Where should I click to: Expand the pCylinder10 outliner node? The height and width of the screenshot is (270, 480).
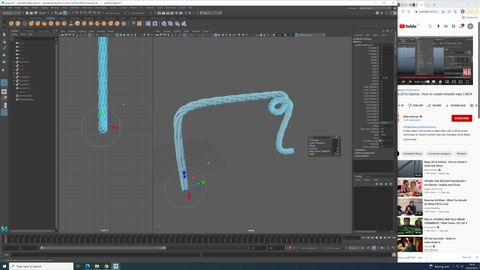14,77
